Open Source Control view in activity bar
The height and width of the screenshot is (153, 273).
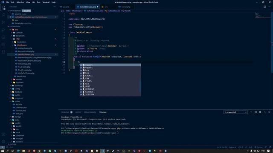coord(3,23)
